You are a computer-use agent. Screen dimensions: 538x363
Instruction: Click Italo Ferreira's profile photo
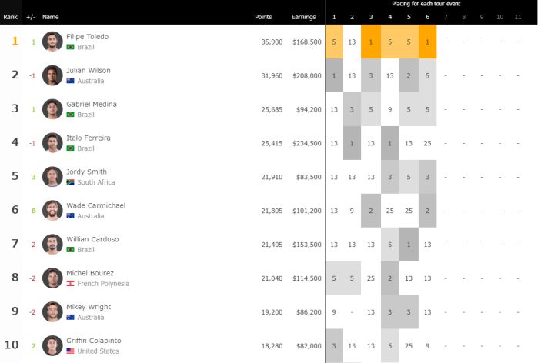coord(52,142)
